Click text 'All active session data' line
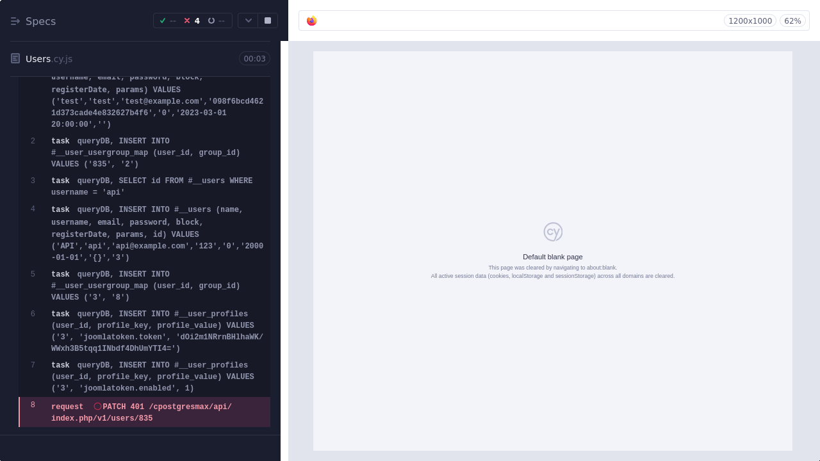 (553, 276)
